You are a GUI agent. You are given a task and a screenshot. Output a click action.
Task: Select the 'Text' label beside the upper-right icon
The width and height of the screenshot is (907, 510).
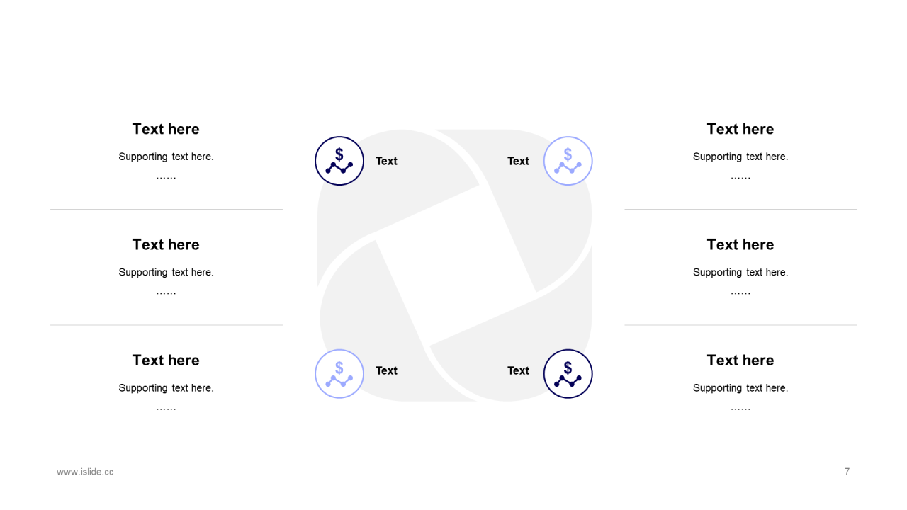click(x=518, y=161)
